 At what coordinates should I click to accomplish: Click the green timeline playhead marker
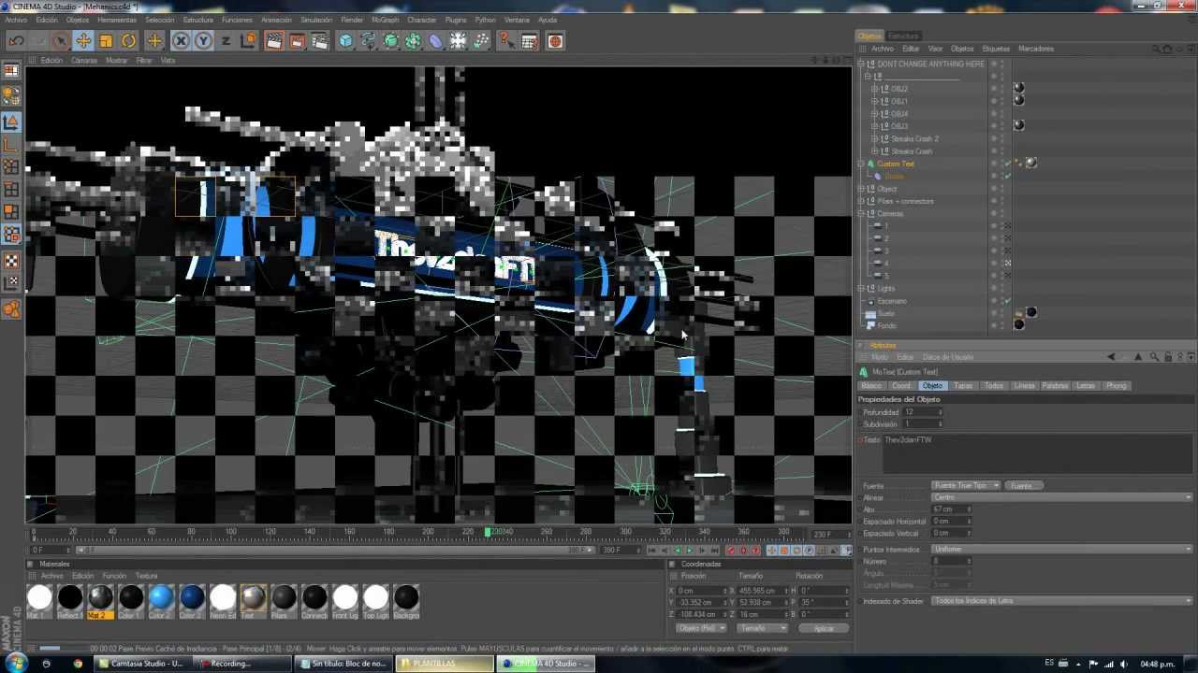tap(487, 532)
